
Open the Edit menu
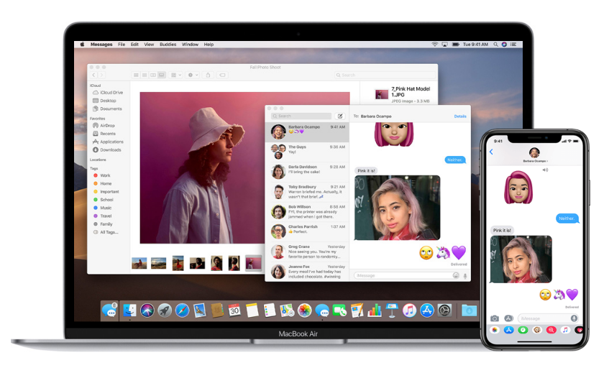pos(134,45)
